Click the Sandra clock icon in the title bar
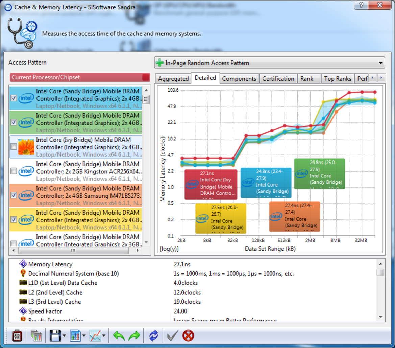Image resolution: width=395 pixels, height=348 pixels. [8, 7]
